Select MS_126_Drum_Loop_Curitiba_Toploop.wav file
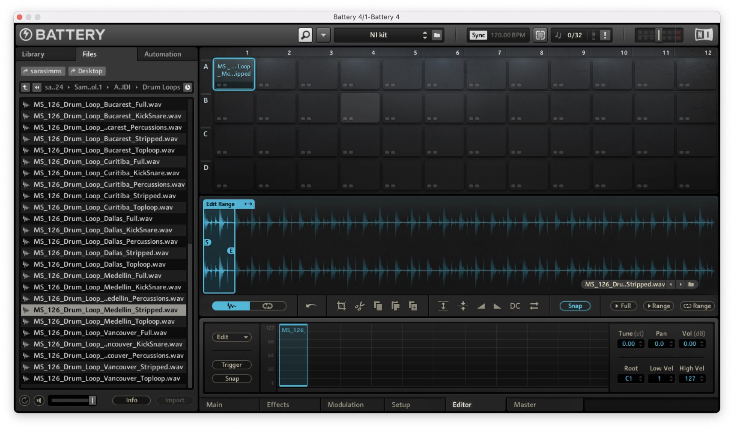This screenshot has width=734, height=429. point(103,207)
